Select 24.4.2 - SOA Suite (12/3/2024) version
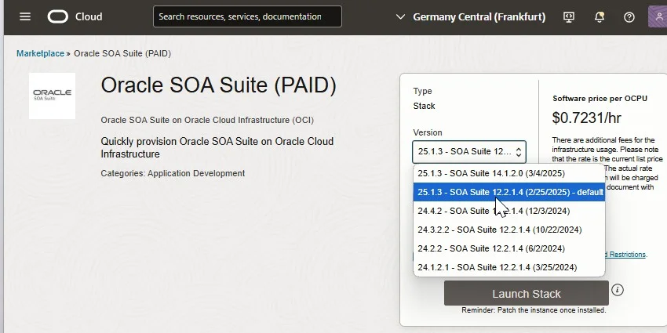The image size is (667, 333). (x=508, y=211)
